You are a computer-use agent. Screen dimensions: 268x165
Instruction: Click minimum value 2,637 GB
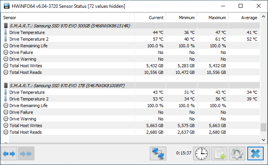click(186, 132)
